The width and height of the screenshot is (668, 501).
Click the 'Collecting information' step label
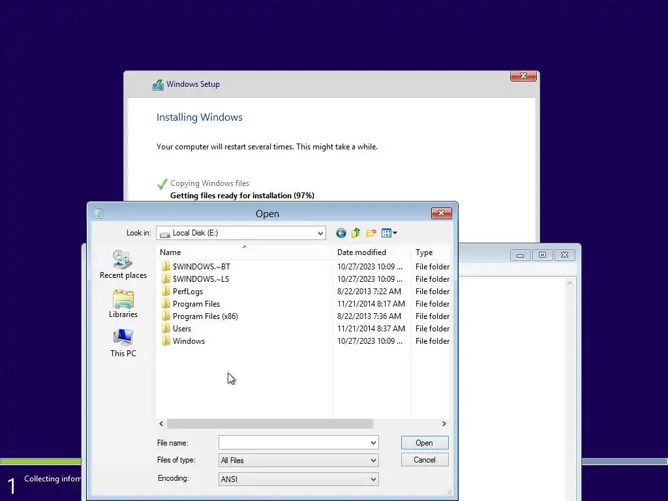(52, 479)
